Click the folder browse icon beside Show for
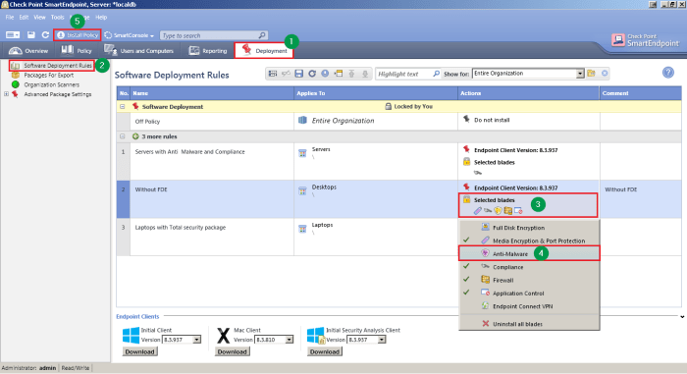The image size is (687, 374). coord(591,74)
